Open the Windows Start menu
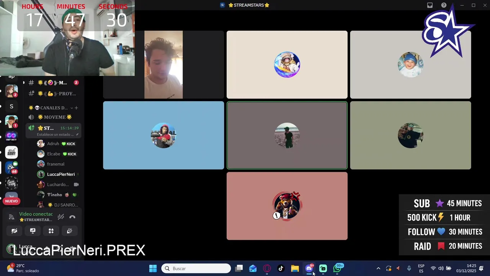 tap(153, 268)
